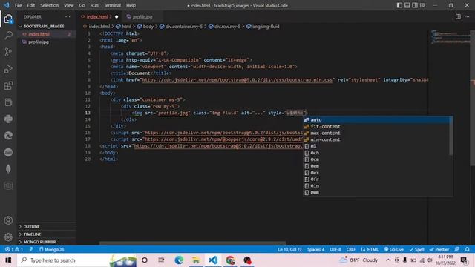Open Accounts icon in activity bar
The width and height of the screenshot is (475, 267).
point(8,220)
